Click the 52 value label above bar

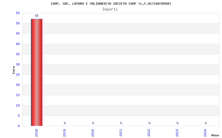[37, 15]
